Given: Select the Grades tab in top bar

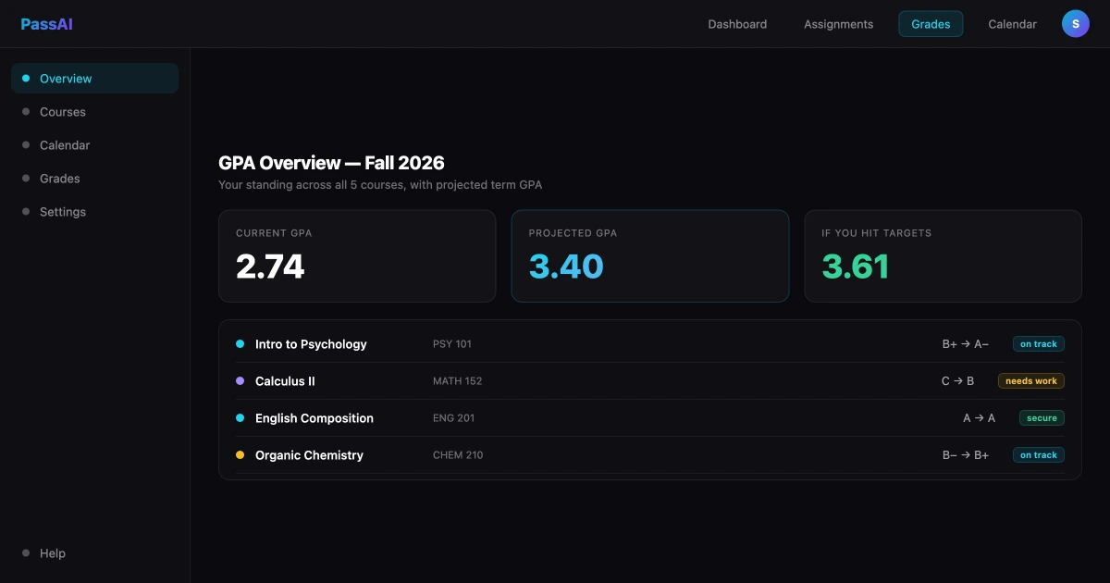Looking at the screenshot, I should click(931, 24).
